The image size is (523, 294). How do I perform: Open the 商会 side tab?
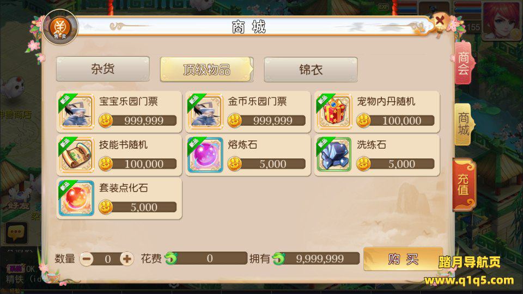[464, 63]
